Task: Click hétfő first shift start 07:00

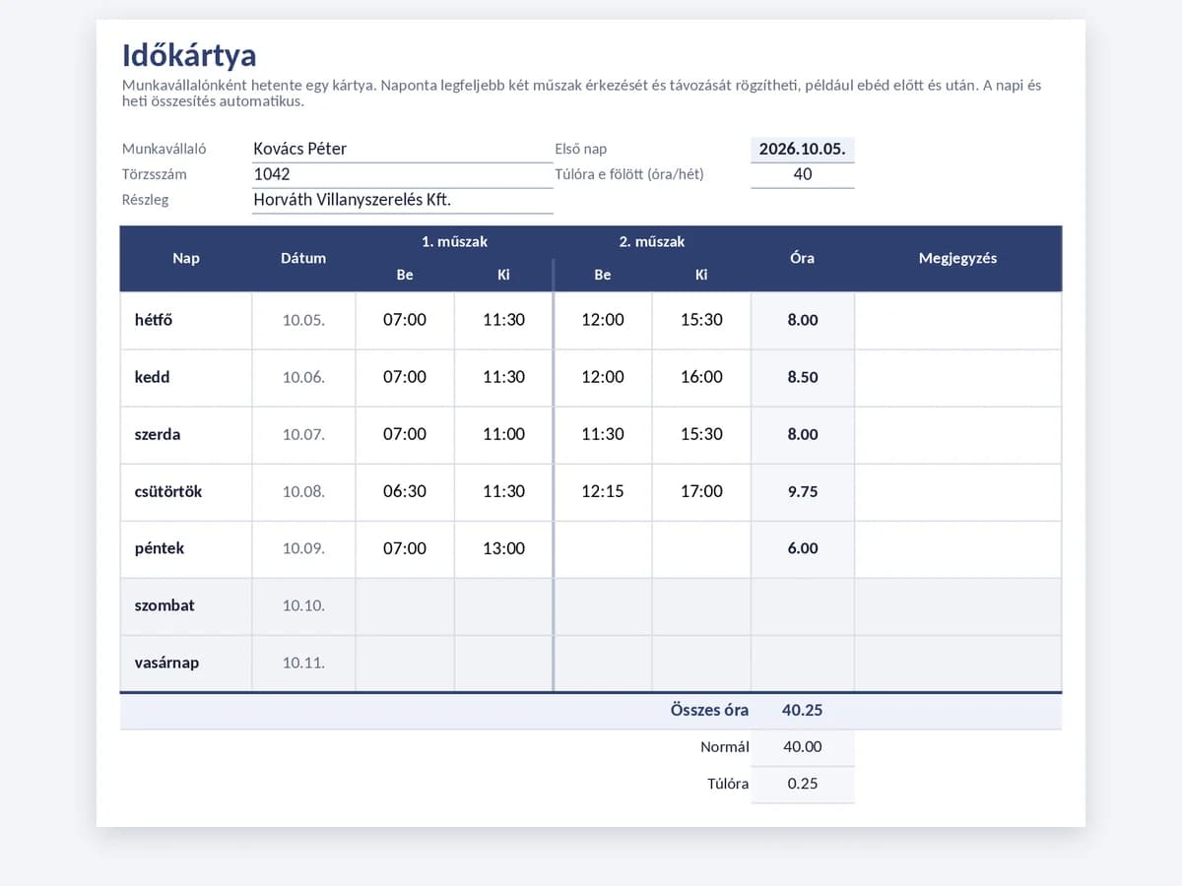Action: 405,320
